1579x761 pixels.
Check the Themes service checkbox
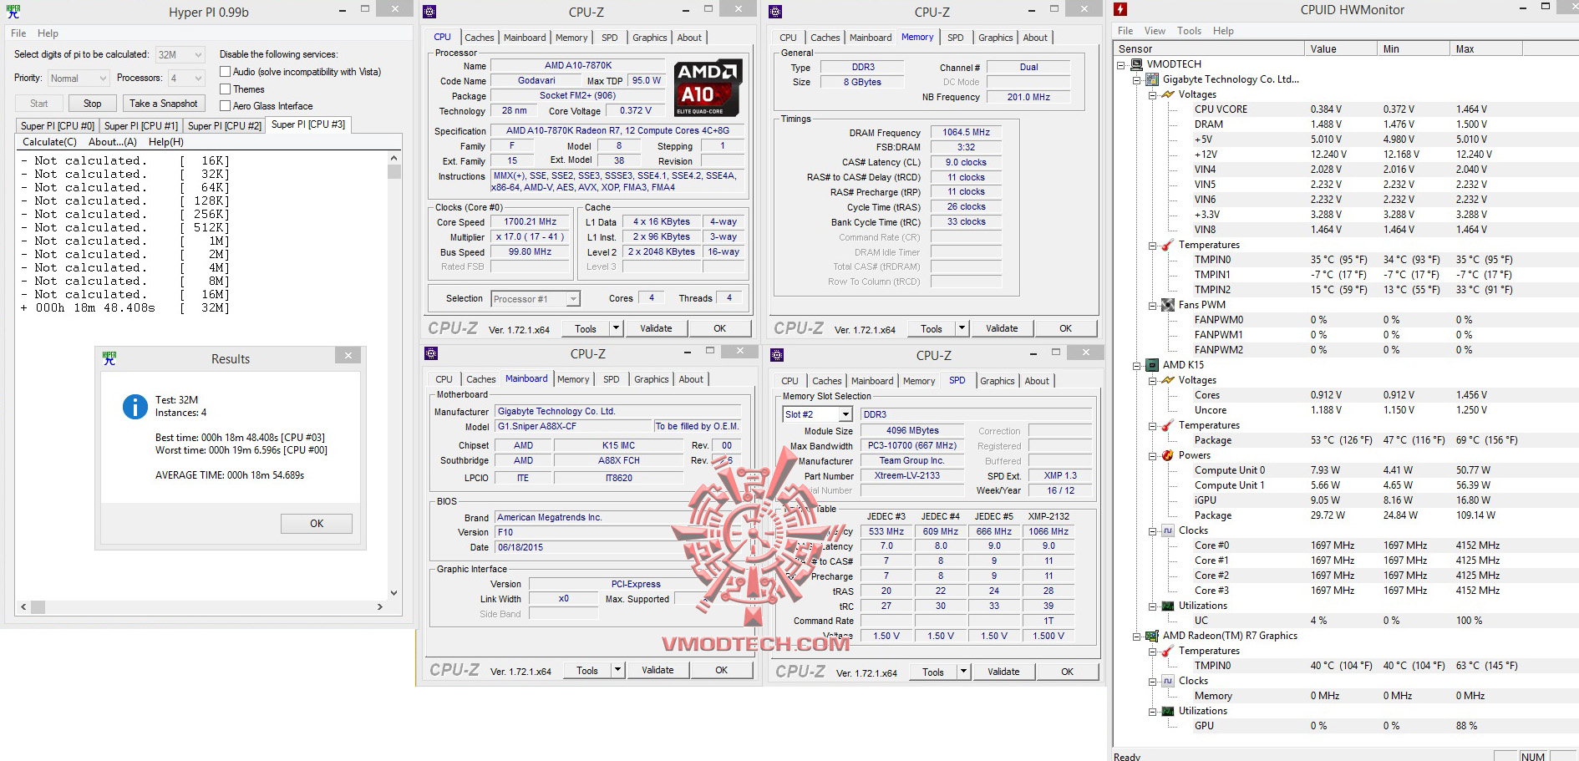(225, 89)
